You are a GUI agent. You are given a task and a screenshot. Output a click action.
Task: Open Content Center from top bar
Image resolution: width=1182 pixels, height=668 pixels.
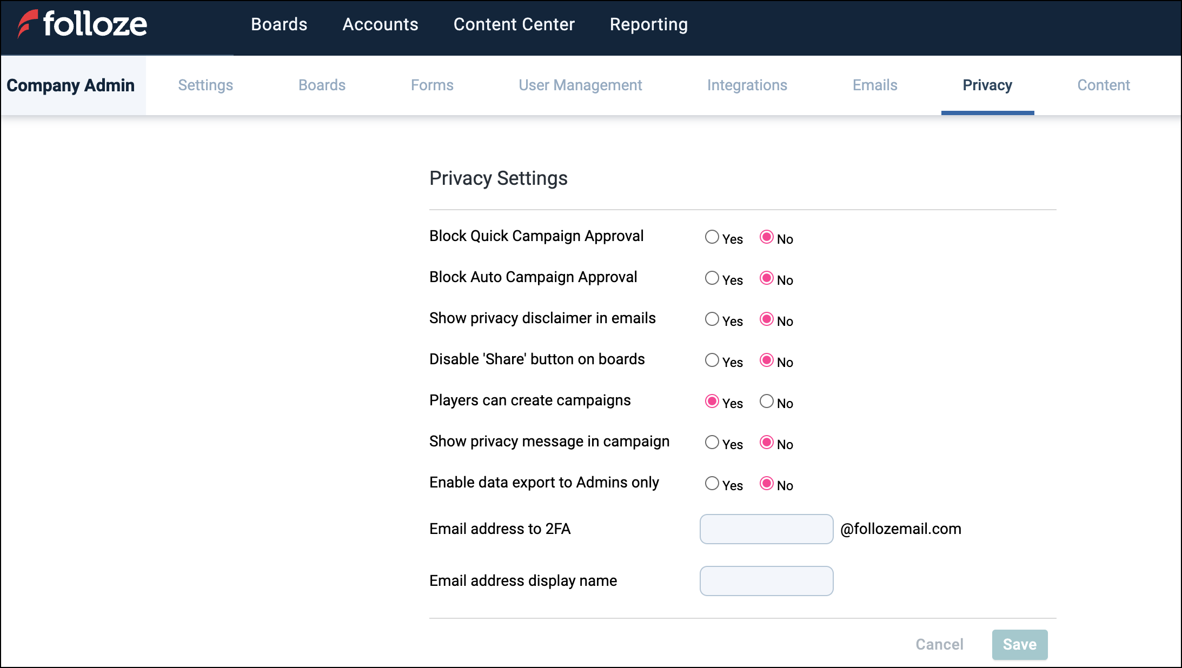514,24
